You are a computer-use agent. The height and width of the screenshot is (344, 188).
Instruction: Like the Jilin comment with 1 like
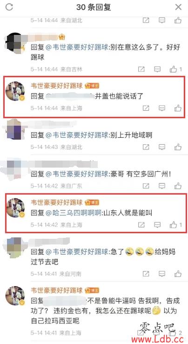tap(173, 69)
